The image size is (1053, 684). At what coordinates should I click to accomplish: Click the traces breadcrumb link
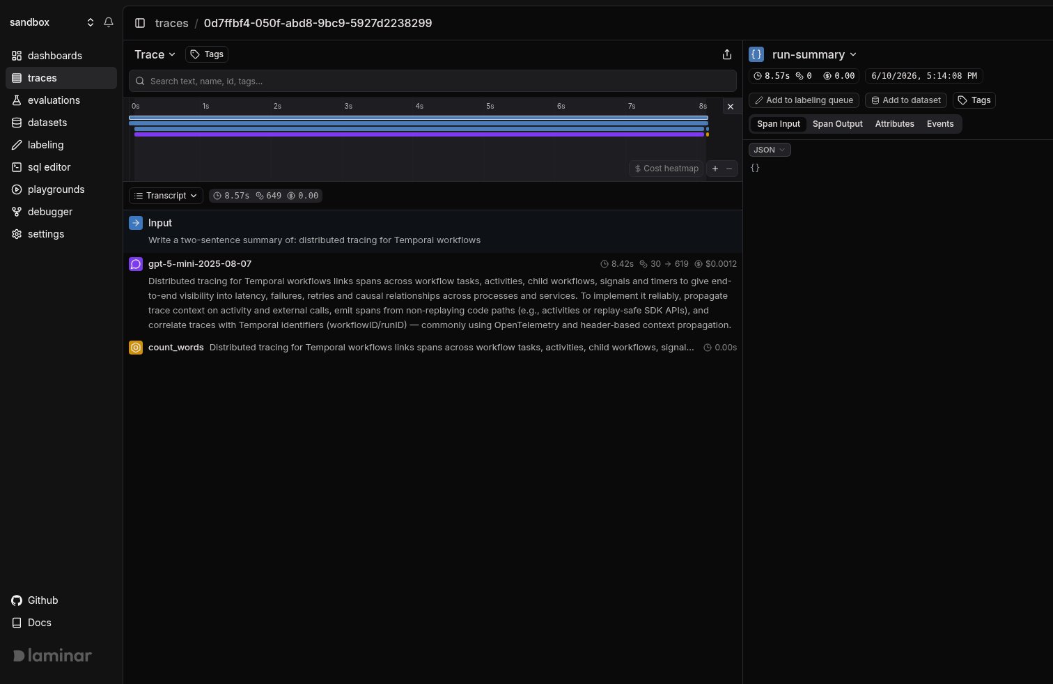tap(171, 23)
